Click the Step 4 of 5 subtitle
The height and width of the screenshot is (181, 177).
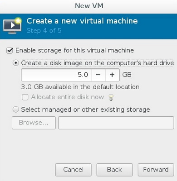pyautogui.click(x=44, y=31)
